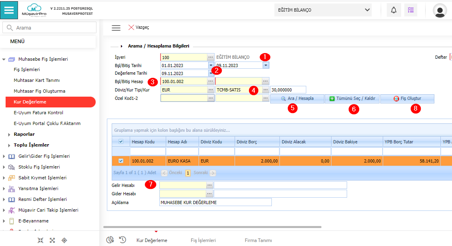Viewport: 452px width, 246px height.
Task: Click the pie chart icon in bottom bar
Action: (110, 240)
